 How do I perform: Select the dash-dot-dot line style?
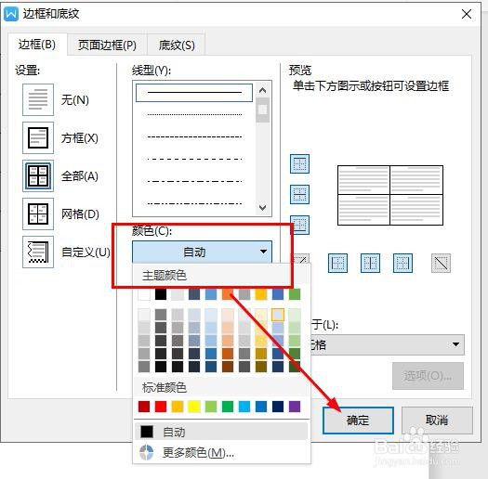point(194,203)
